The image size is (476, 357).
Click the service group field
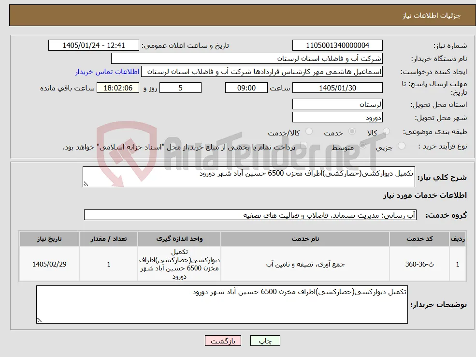250,215
